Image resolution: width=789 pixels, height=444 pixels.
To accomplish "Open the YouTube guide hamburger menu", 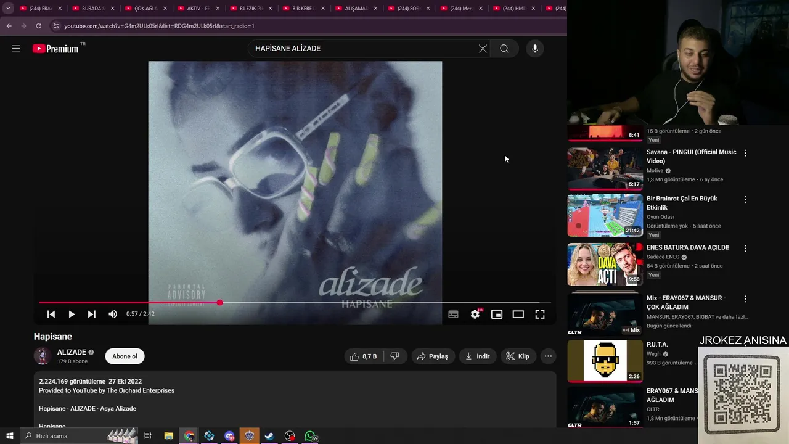I will pos(16,48).
